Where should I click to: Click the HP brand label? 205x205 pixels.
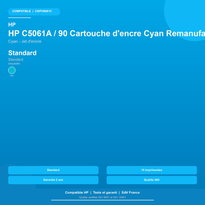click(x=12, y=24)
